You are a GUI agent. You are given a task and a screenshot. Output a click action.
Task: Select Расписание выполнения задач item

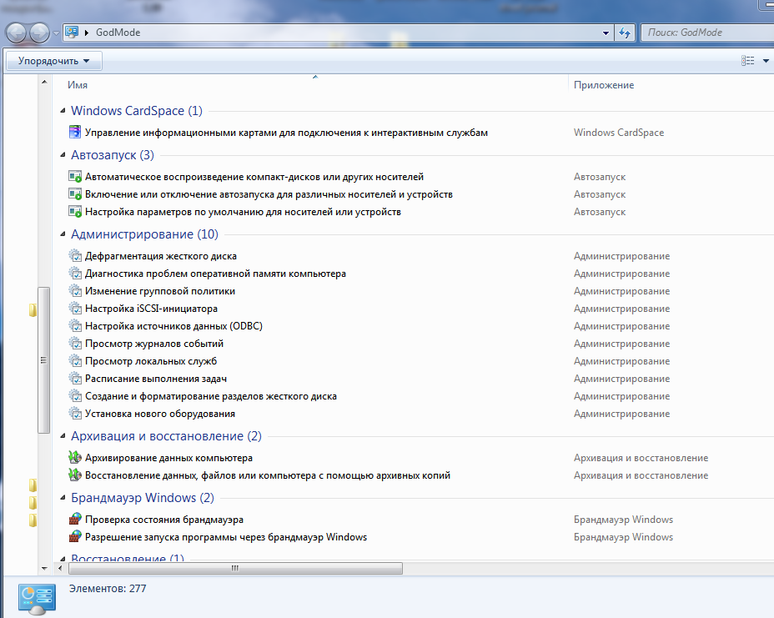point(156,379)
